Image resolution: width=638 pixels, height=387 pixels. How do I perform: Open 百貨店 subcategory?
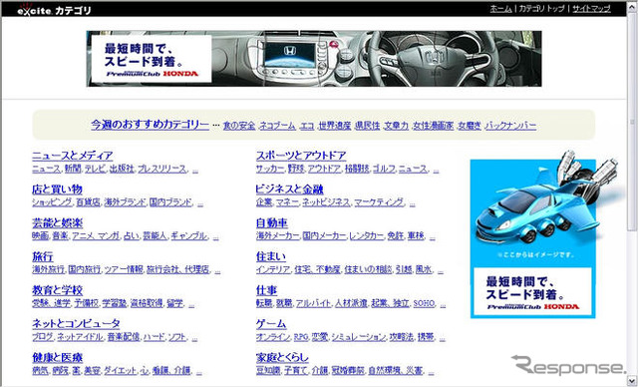pos(88,202)
